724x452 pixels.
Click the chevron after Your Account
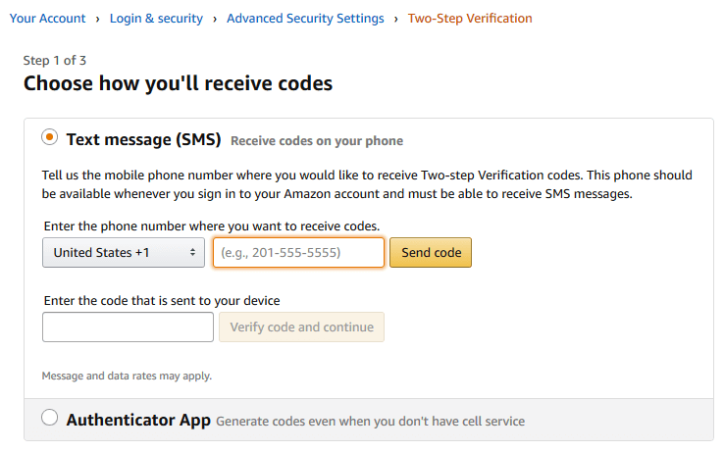[x=97, y=20]
